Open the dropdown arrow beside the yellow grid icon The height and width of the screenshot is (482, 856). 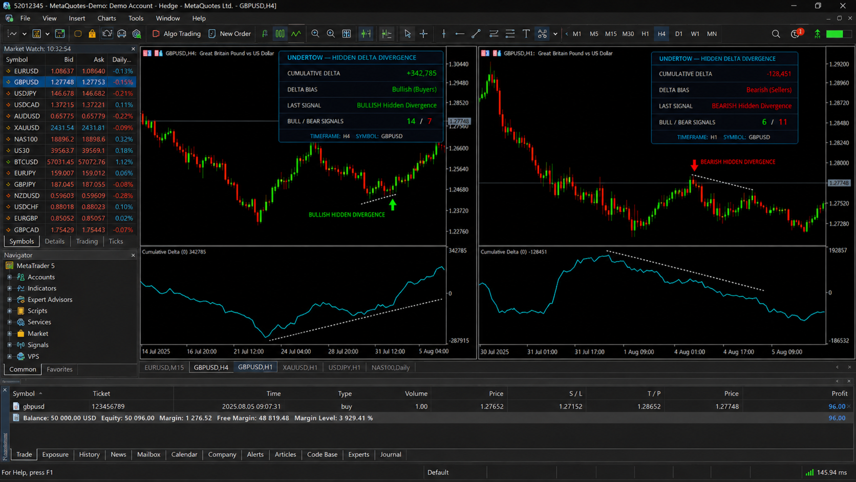[x=47, y=34]
